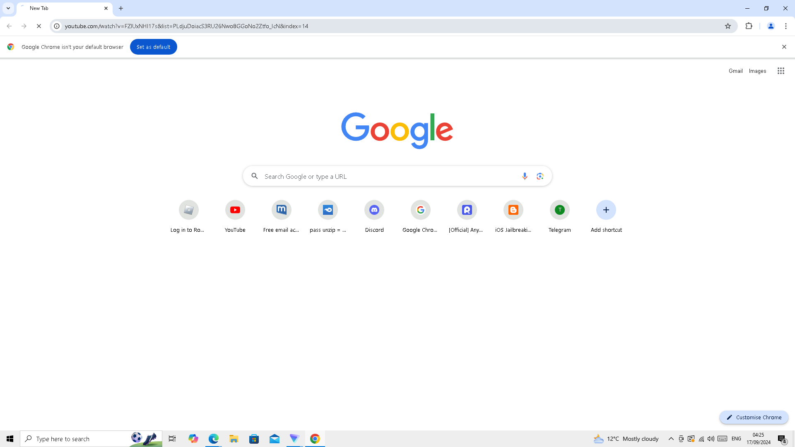Start a voice search with the microphone
Screen dimensions: 795x447
(x=525, y=176)
